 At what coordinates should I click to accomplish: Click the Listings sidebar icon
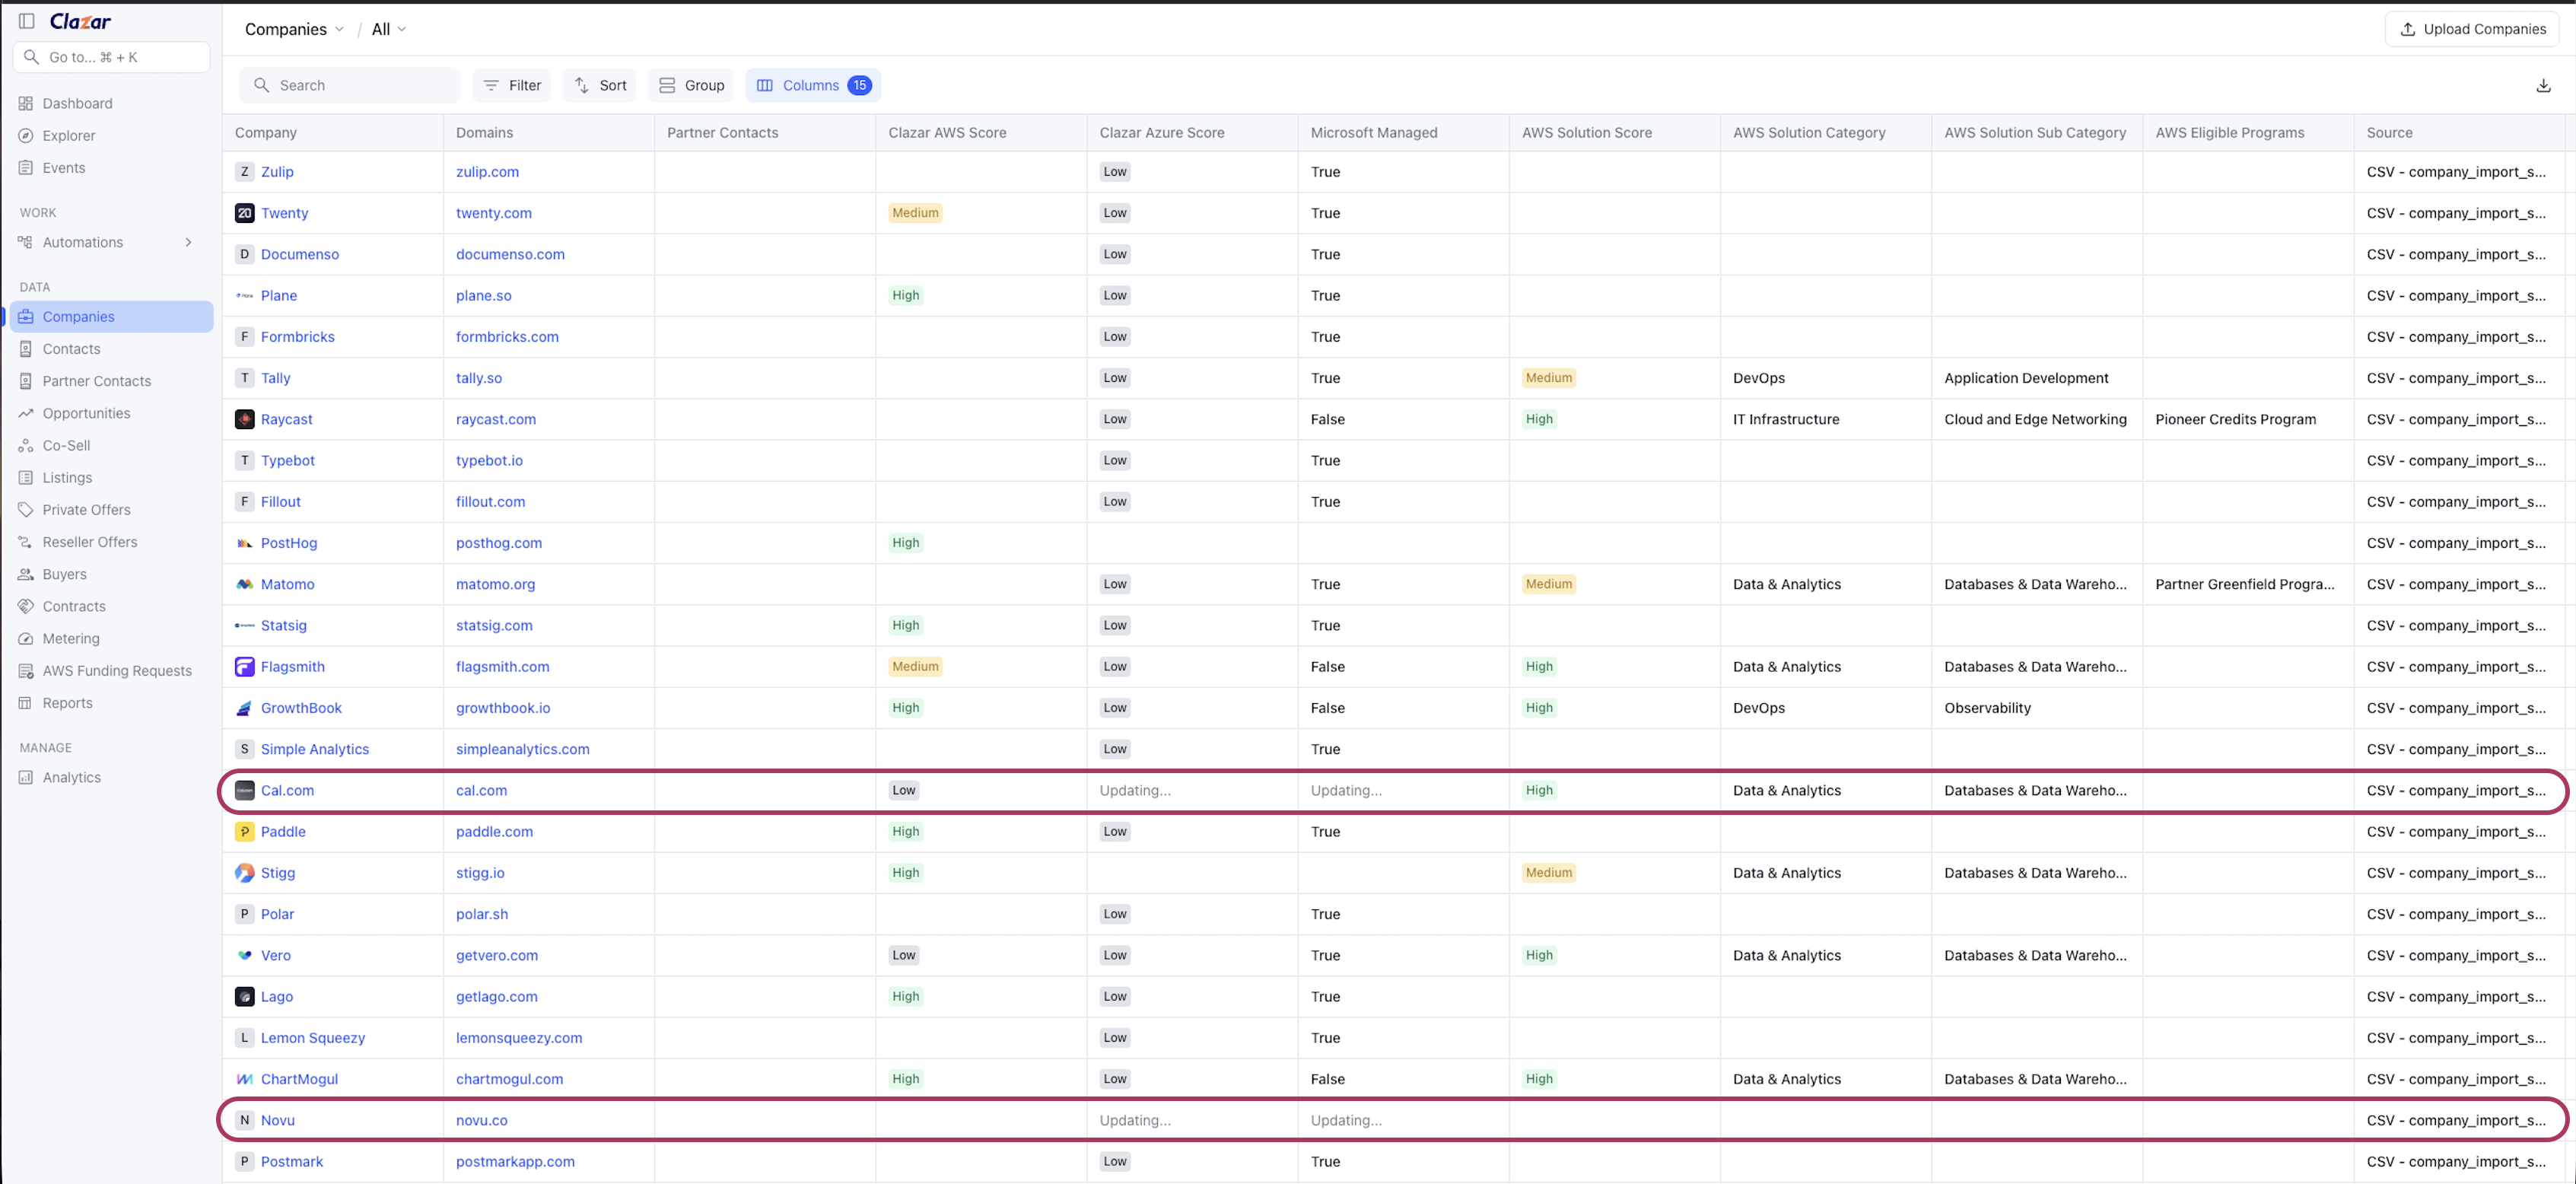click(26, 477)
